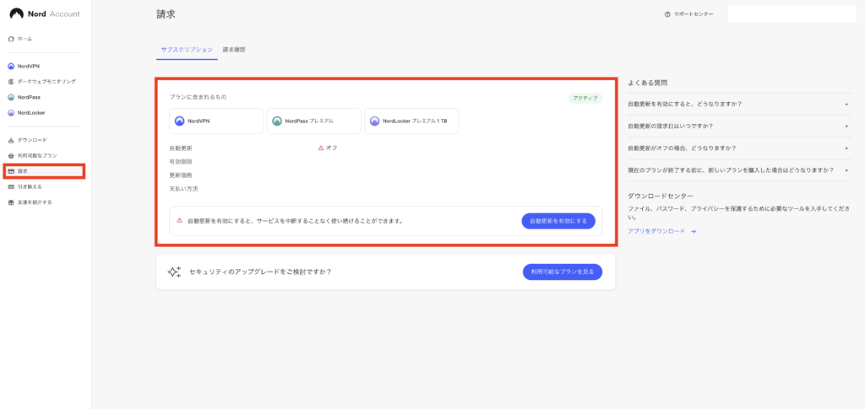The height and width of the screenshot is (409, 865).
Task: Click セキュリティのアップグレードをご検討ですか？ text
Action: coord(260,272)
